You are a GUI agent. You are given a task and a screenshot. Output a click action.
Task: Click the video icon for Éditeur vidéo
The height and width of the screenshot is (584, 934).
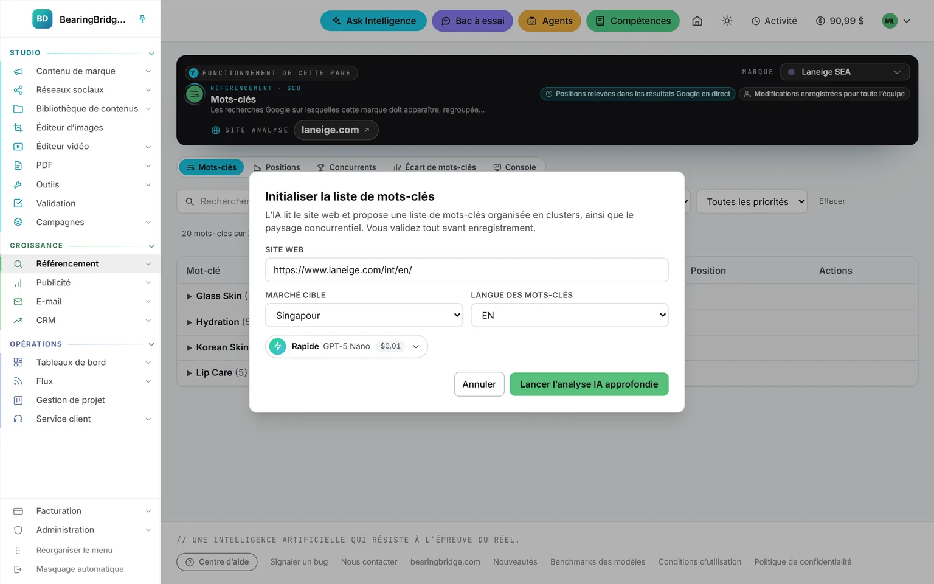tap(18, 147)
